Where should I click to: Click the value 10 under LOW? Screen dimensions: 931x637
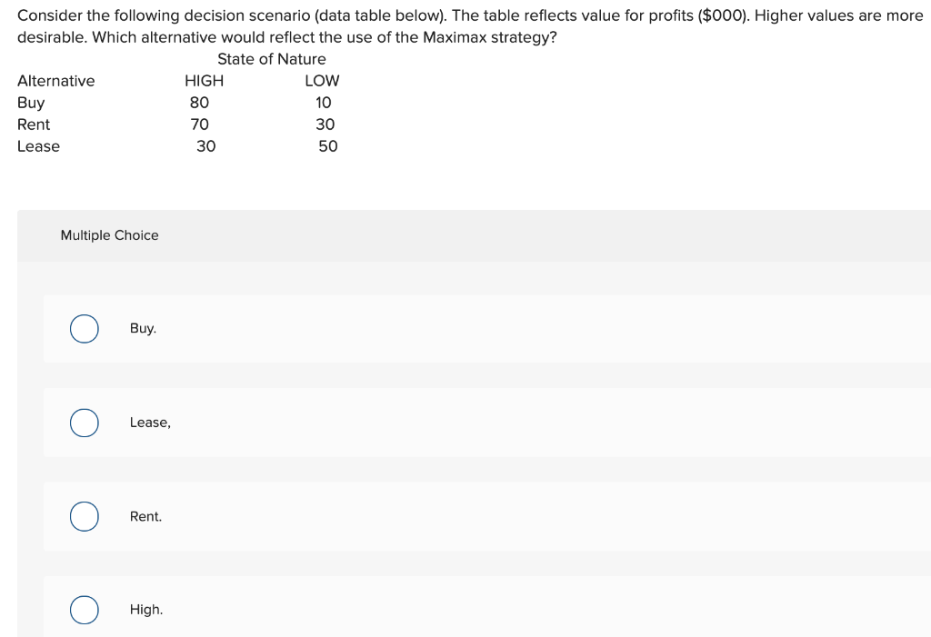pyautogui.click(x=323, y=103)
